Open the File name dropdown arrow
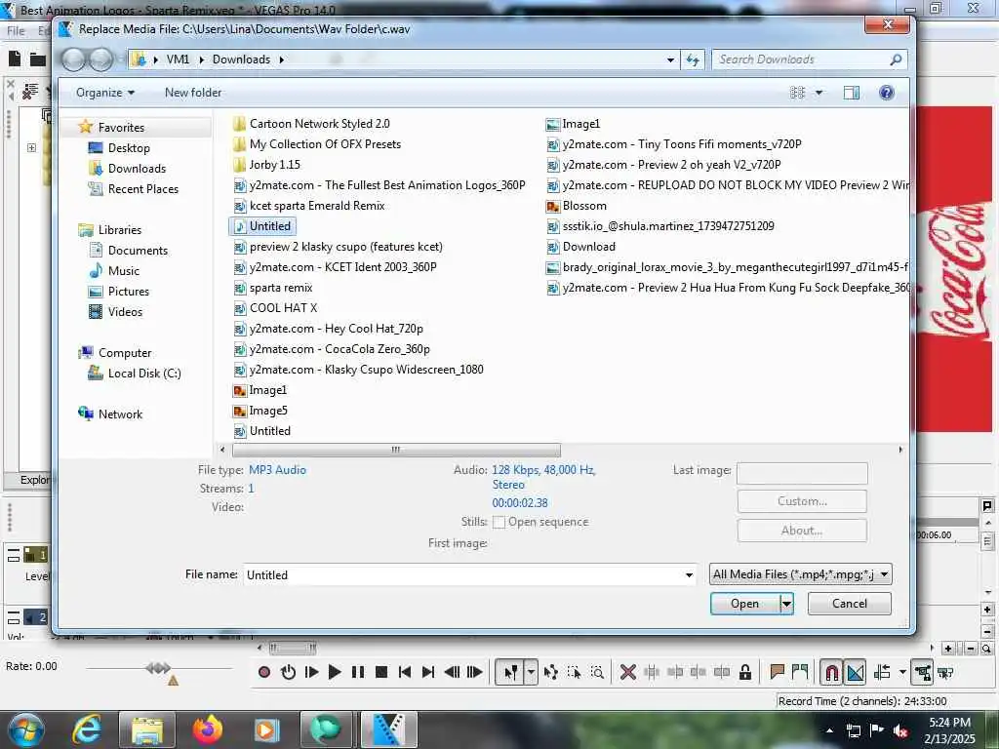This screenshot has height=749, width=999. (x=689, y=574)
